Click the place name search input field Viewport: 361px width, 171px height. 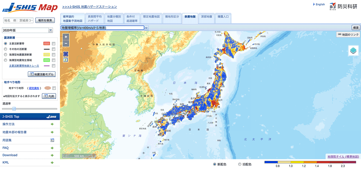pyautogui.click(x=18, y=20)
